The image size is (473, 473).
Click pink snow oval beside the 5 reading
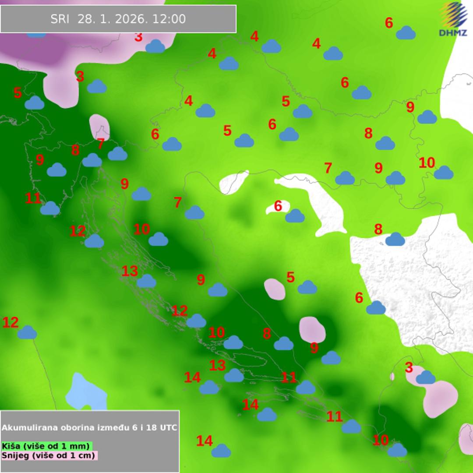pos(275,289)
